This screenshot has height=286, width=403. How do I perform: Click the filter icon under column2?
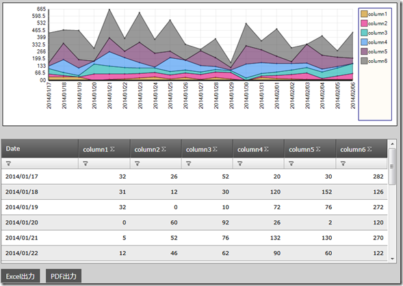138,164
